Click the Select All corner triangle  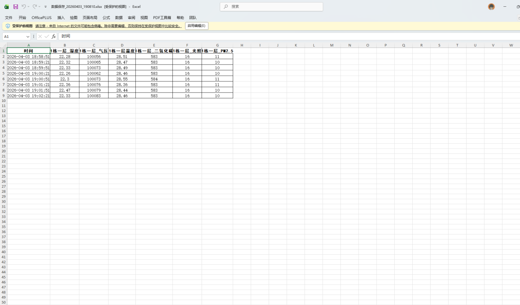(x=4, y=45)
